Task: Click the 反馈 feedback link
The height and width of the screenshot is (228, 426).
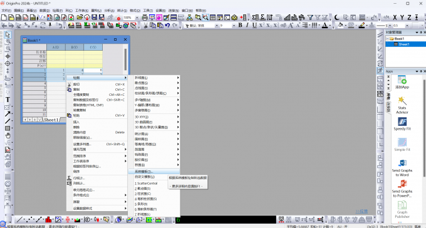Action: click(x=361, y=211)
